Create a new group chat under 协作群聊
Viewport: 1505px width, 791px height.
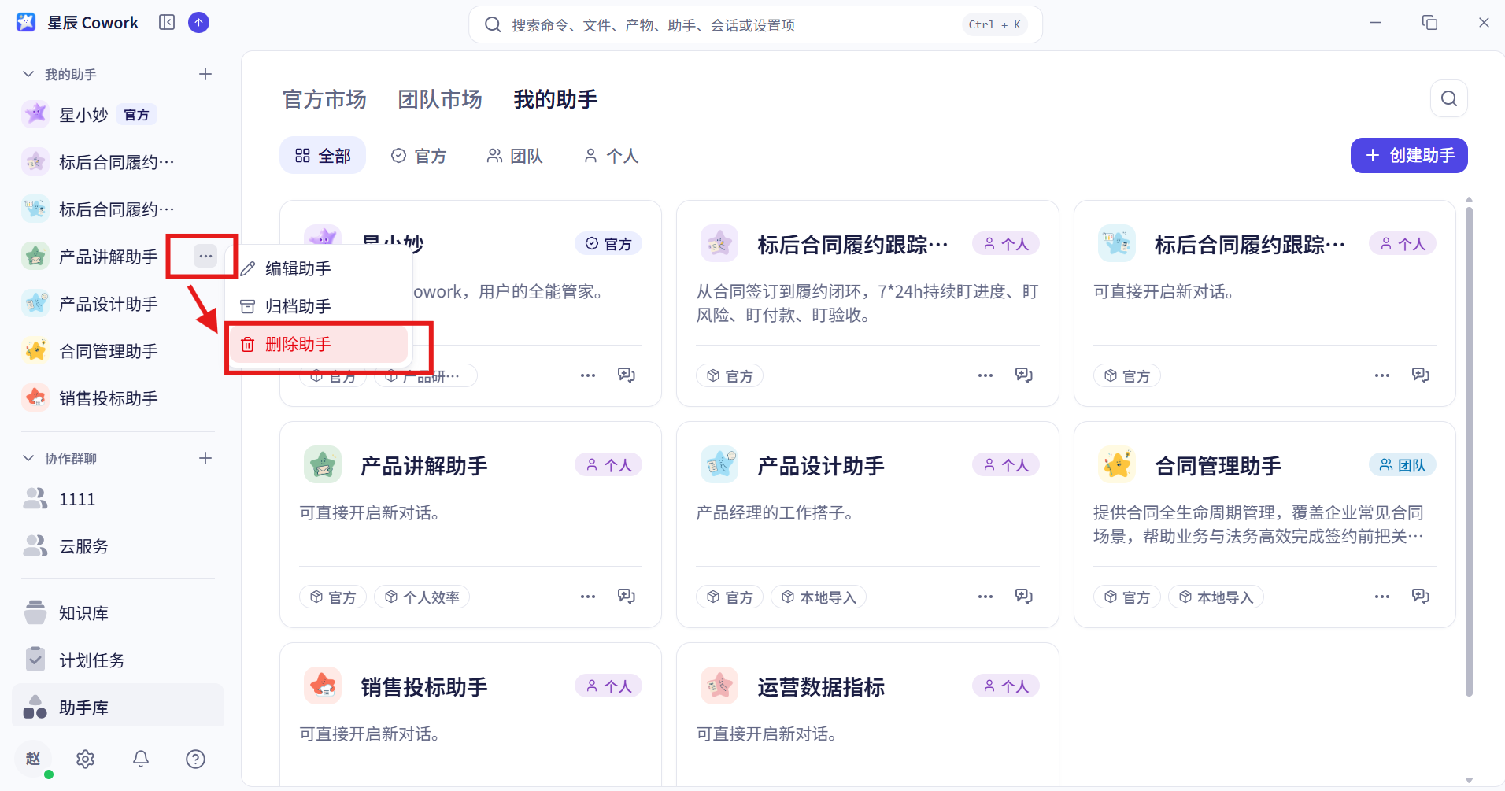[x=205, y=458]
